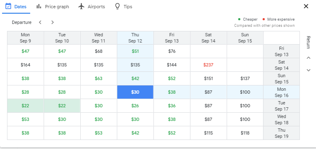Image resolution: width=316 pixels, height=149 pixels.
Task: Shift return dates earlier with up chevron
Action: [308, 58]
